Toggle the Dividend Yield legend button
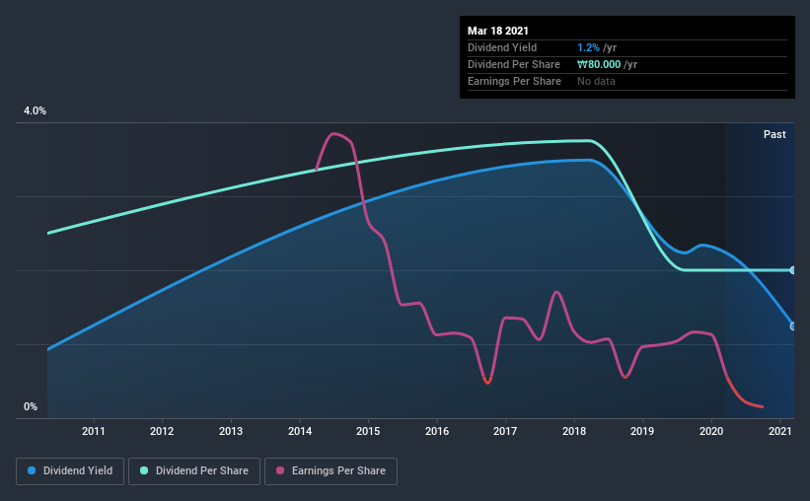Viewport: 810px width, 501px height. [70, 471]
